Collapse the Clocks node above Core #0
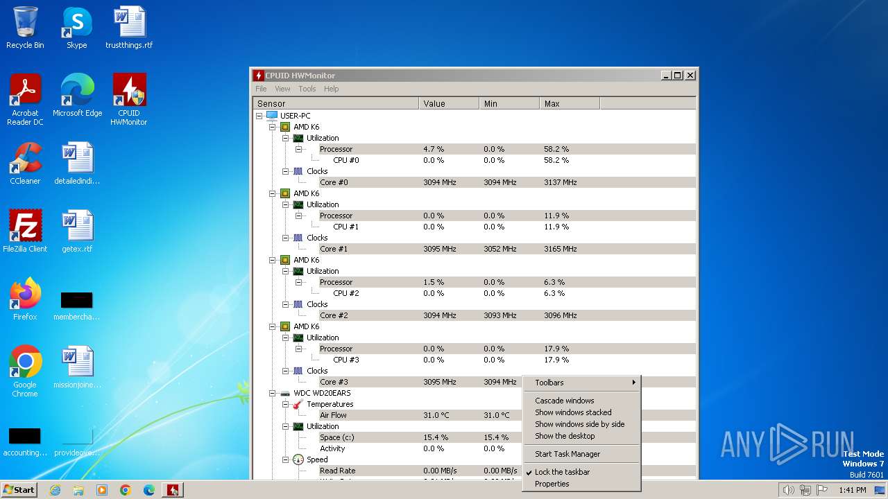The image size is (888, 499). pos(286,171)
